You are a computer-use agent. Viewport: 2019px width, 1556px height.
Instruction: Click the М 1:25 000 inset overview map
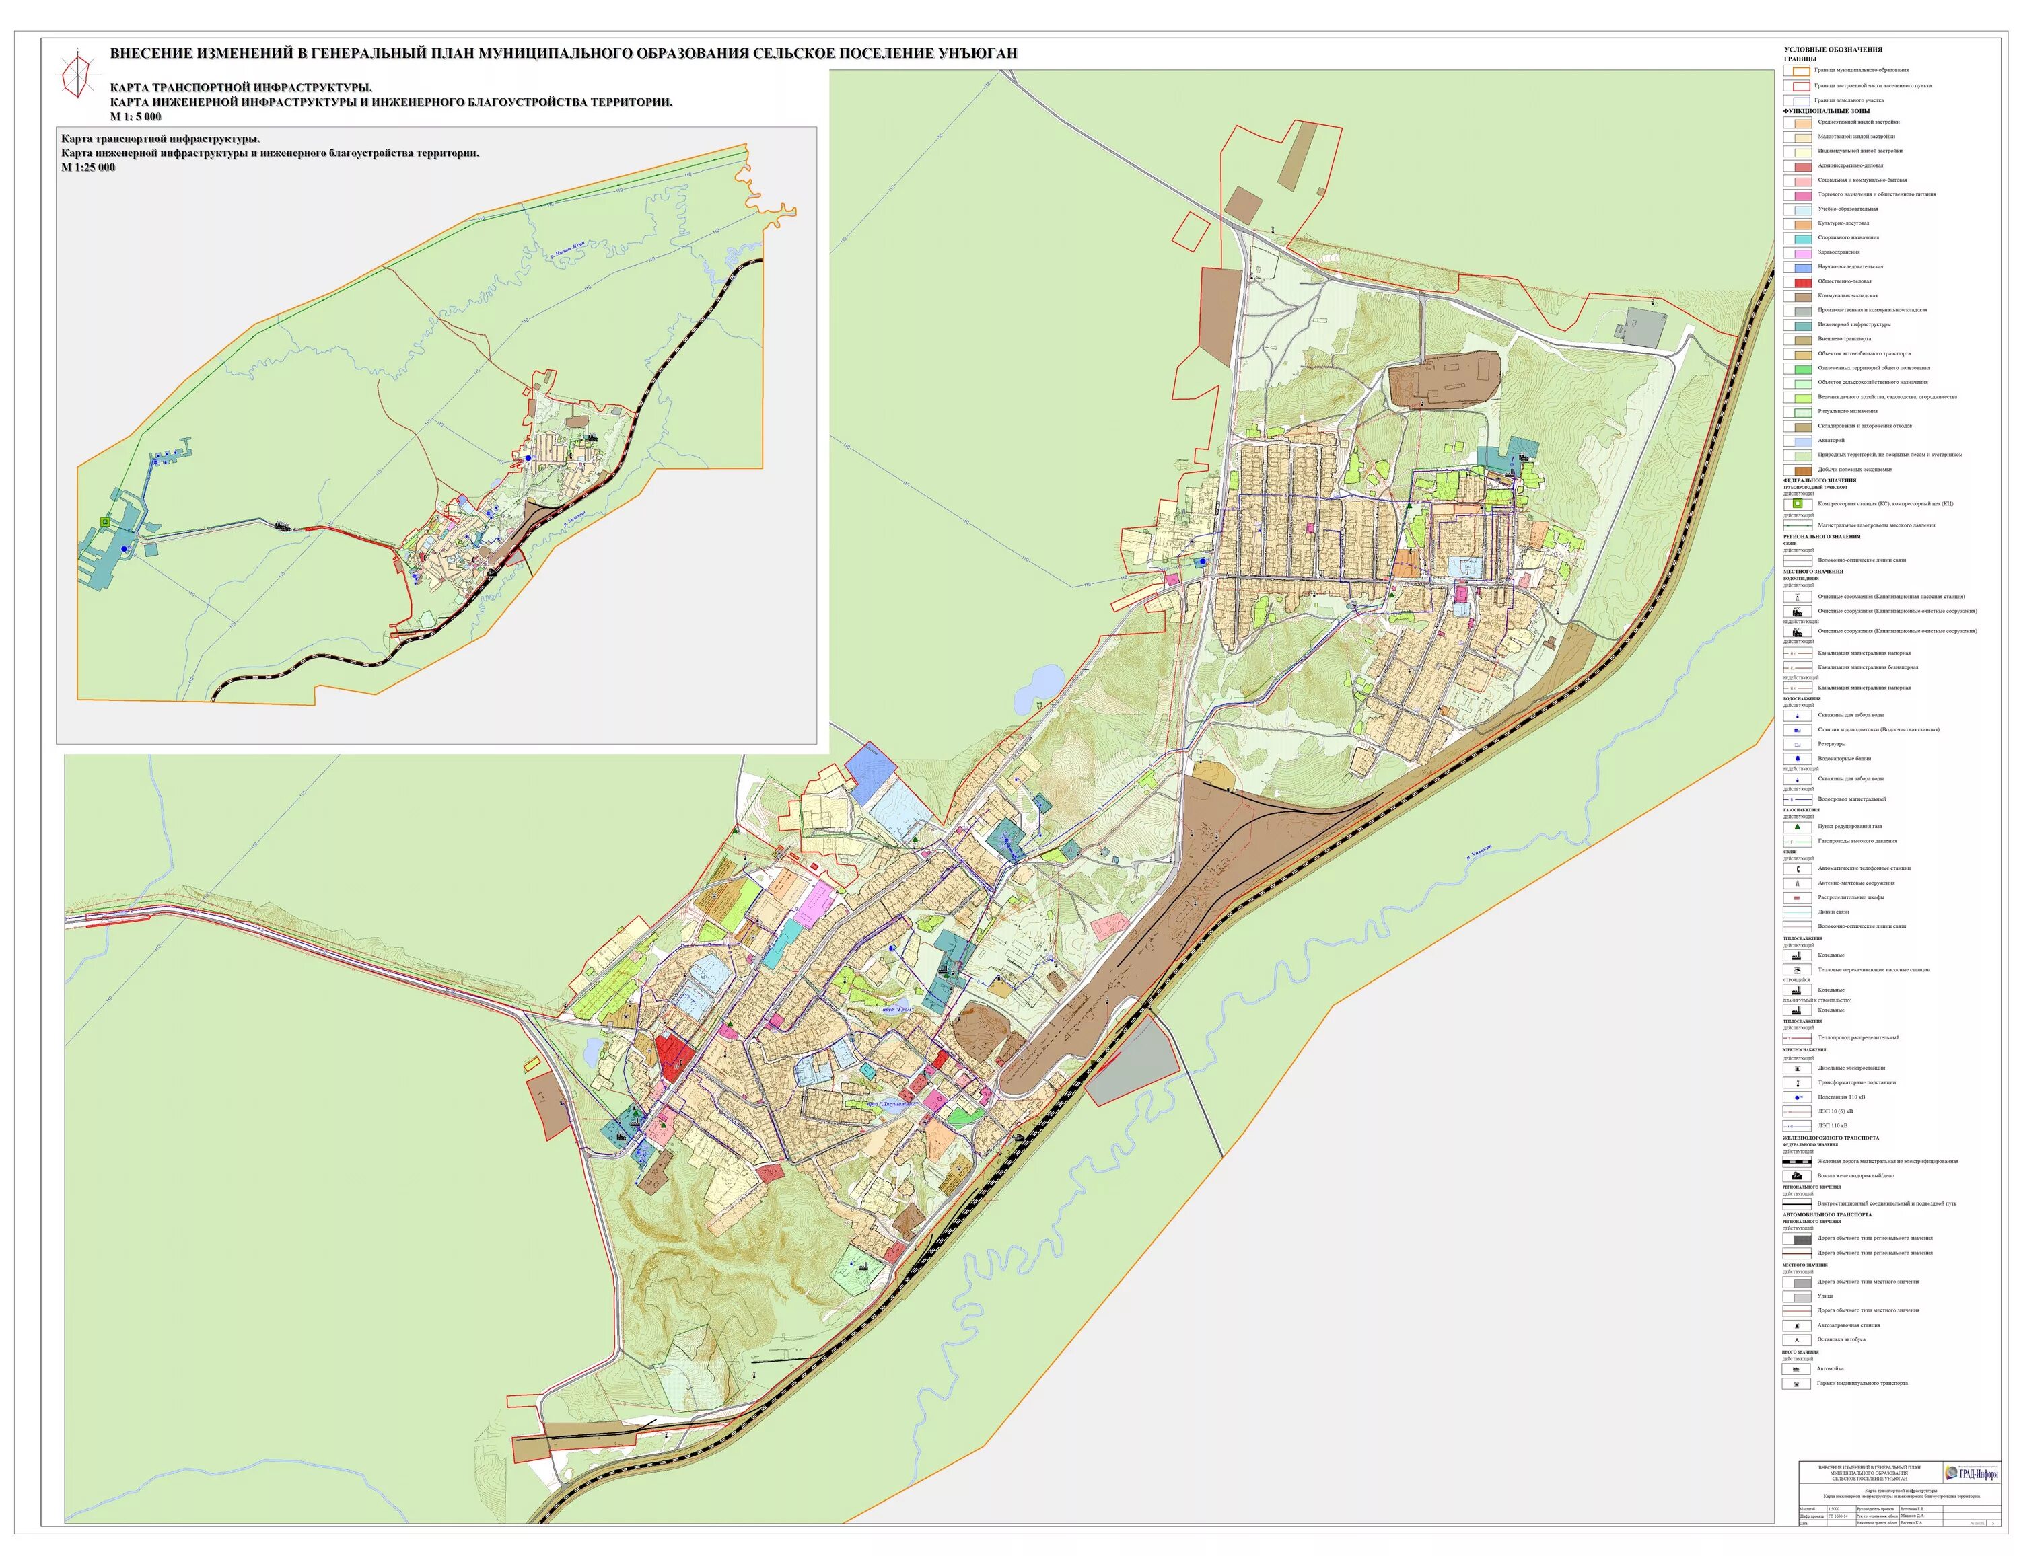click(436, 435)
